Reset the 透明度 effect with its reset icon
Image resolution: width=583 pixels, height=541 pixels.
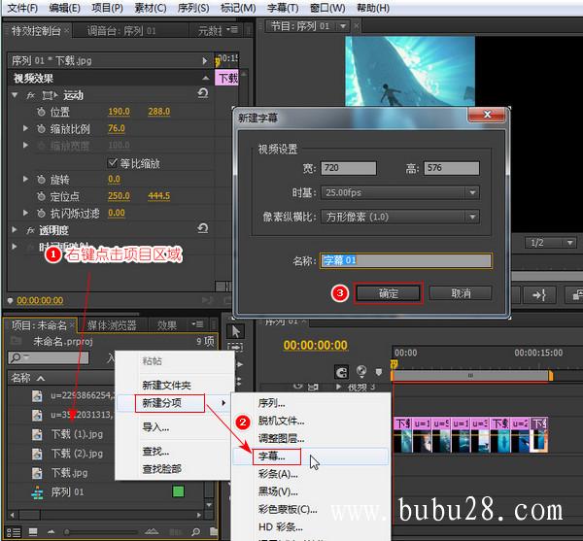(x=203, y=228)
